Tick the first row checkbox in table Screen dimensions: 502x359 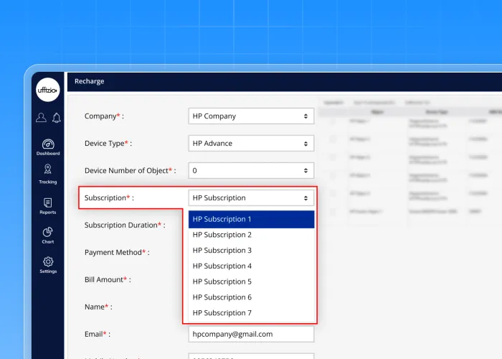(x=332, y=121)
